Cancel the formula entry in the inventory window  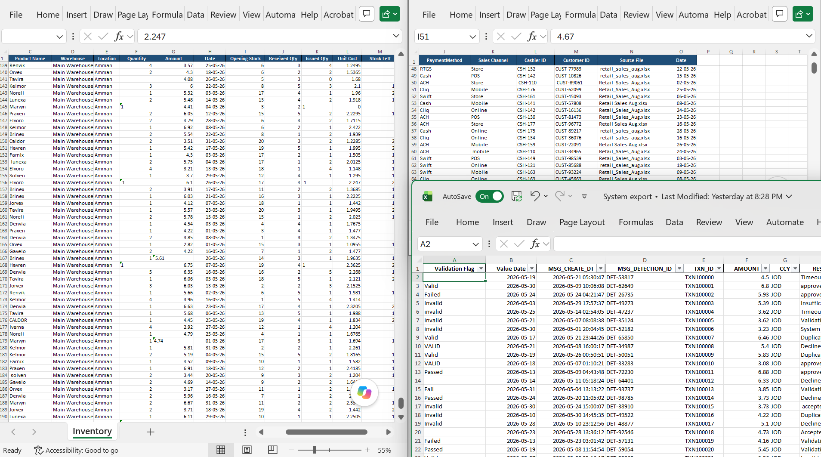coord(88,37)
